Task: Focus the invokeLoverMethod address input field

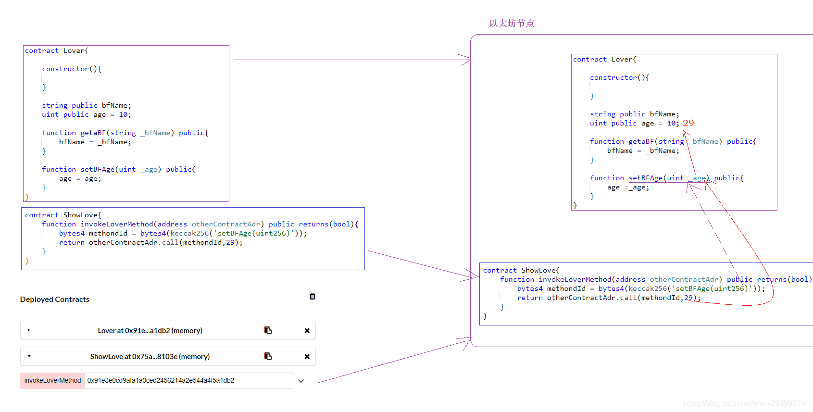Action: point(189,380)
